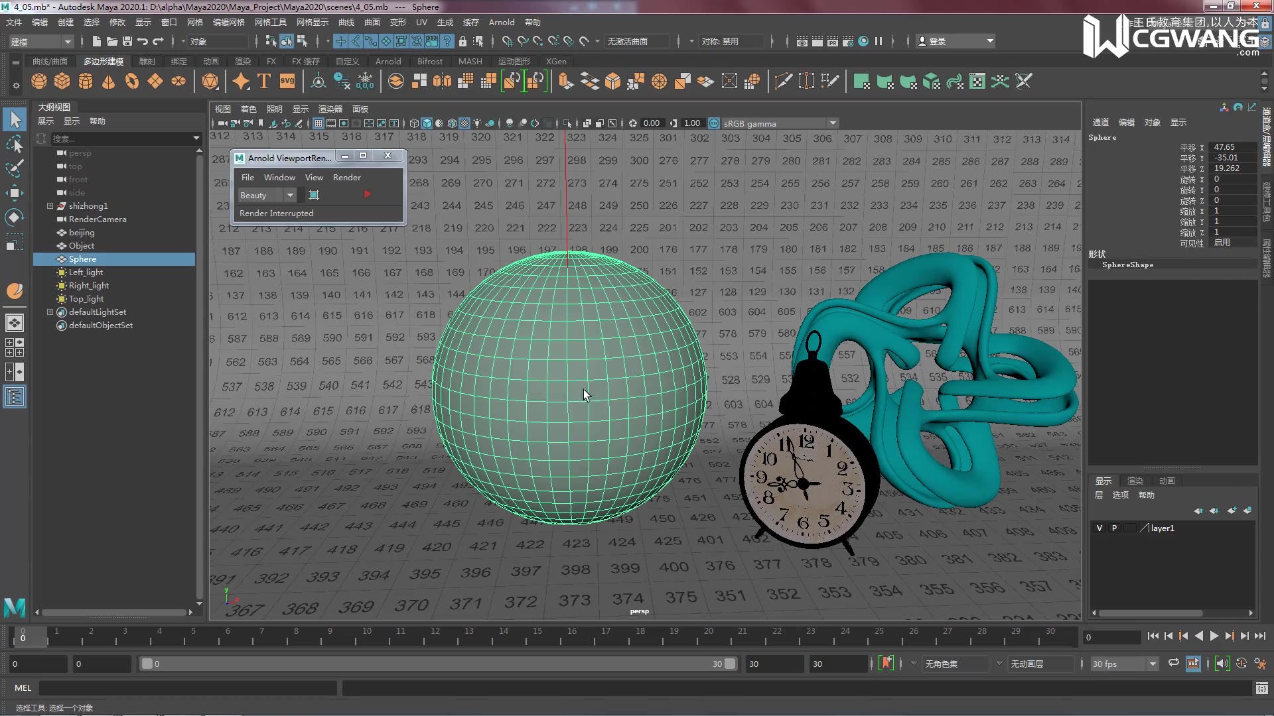The height and width of the screenshot is (716, 1274).
Task: Create a polygon sphere from shelf
Action: click(x=39, y=82)
